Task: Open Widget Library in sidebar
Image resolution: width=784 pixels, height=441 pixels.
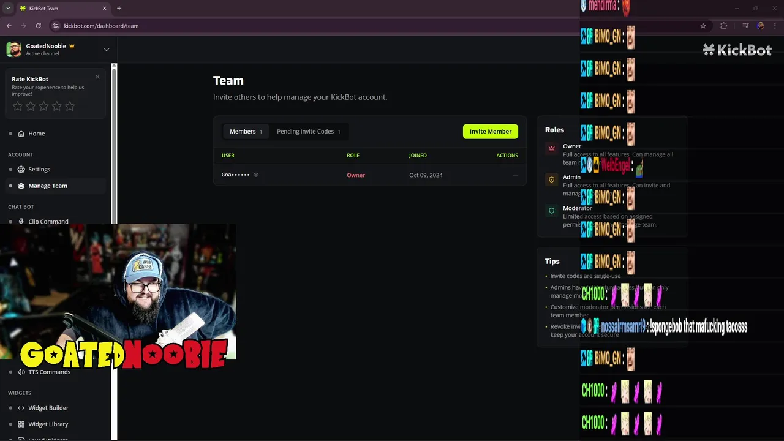Action: point(55,424)
